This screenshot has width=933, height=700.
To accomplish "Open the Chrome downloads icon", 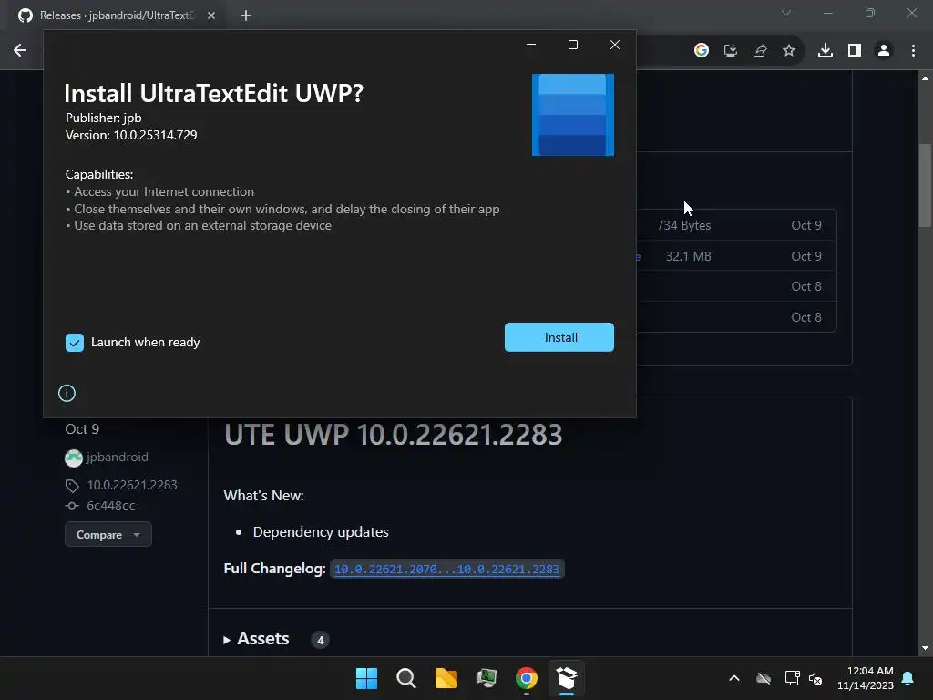I will pos(825,51).
